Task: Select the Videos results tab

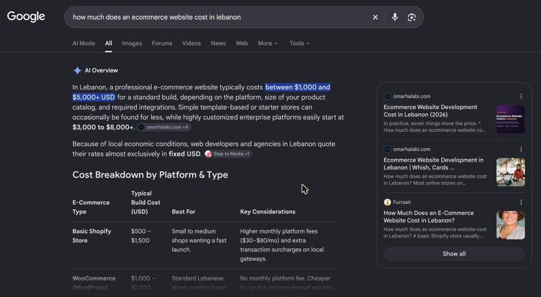Action: [191, 43]
